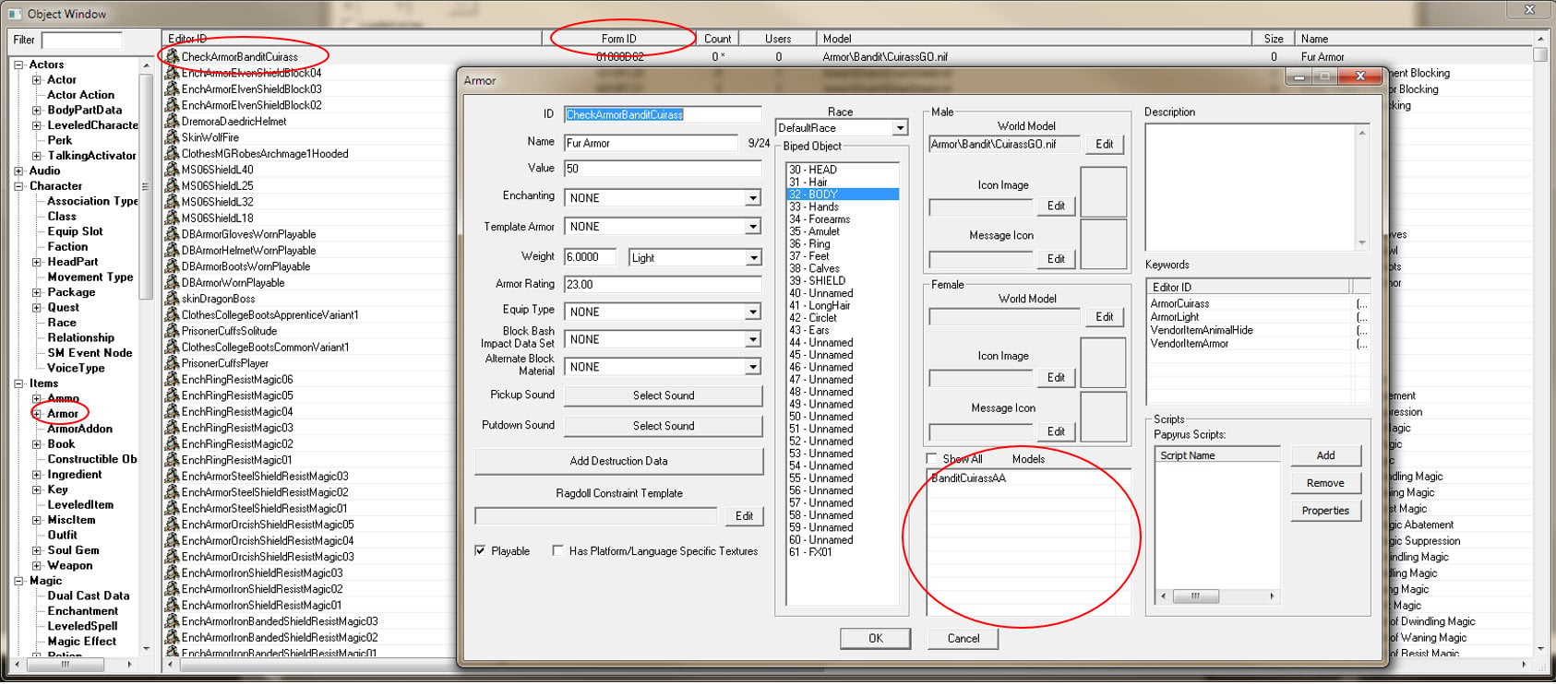
Task: Open the Template Armor dropdown
Action: coord(753,227)
